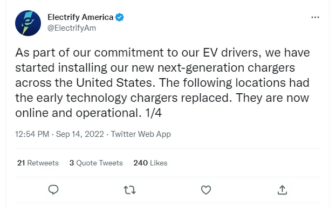Select the Sep 14, 2022 date
Viewport: 336px width, 208px height.
[x=80, y=134]
